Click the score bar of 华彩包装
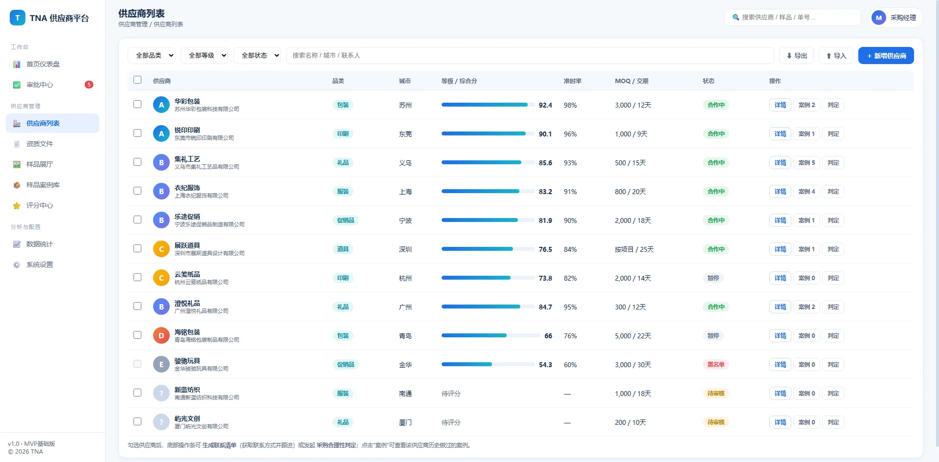The width and height of the screenshot is (939, 462). click(x=488, y=105)
